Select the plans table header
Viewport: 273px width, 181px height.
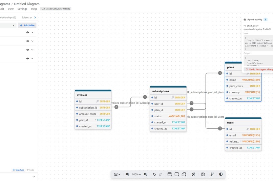pos(233,67)
